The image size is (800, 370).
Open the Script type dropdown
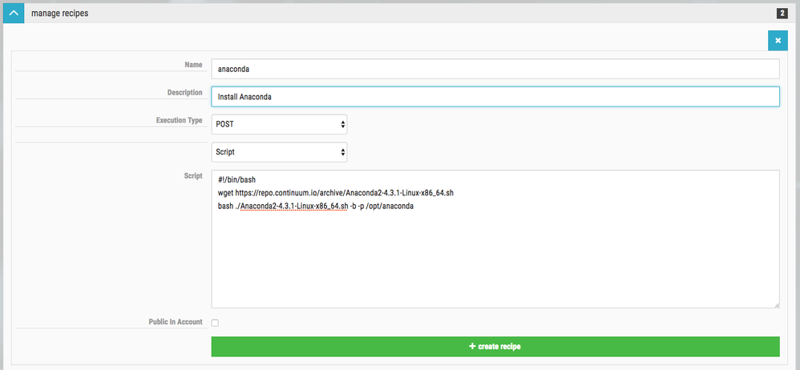pyautogui.click(x=279, y=151)
